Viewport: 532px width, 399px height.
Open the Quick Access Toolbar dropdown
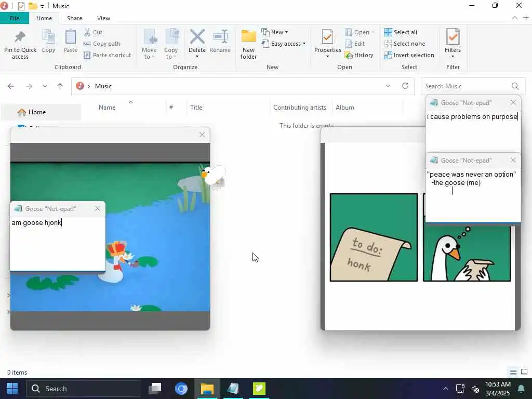(x=42, y=6)
